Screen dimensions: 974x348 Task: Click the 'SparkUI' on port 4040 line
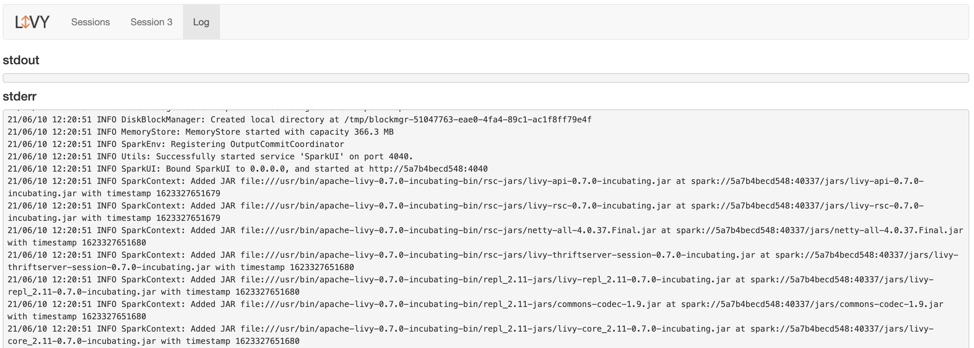point(210,157)
